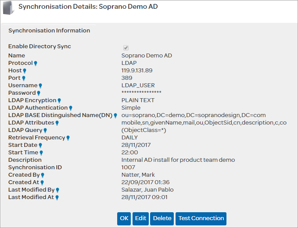Click the help icon next to Username
298x228 pixels.
click(x=40, y=85)
